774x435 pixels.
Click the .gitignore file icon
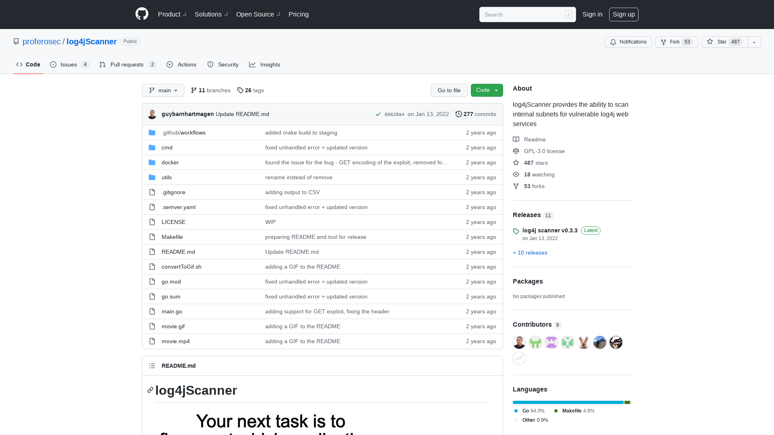152,192
